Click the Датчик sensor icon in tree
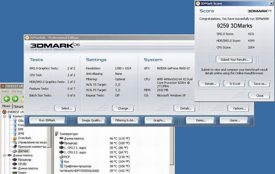Viewport: 275px width, 174px height. tap(15, 151)
